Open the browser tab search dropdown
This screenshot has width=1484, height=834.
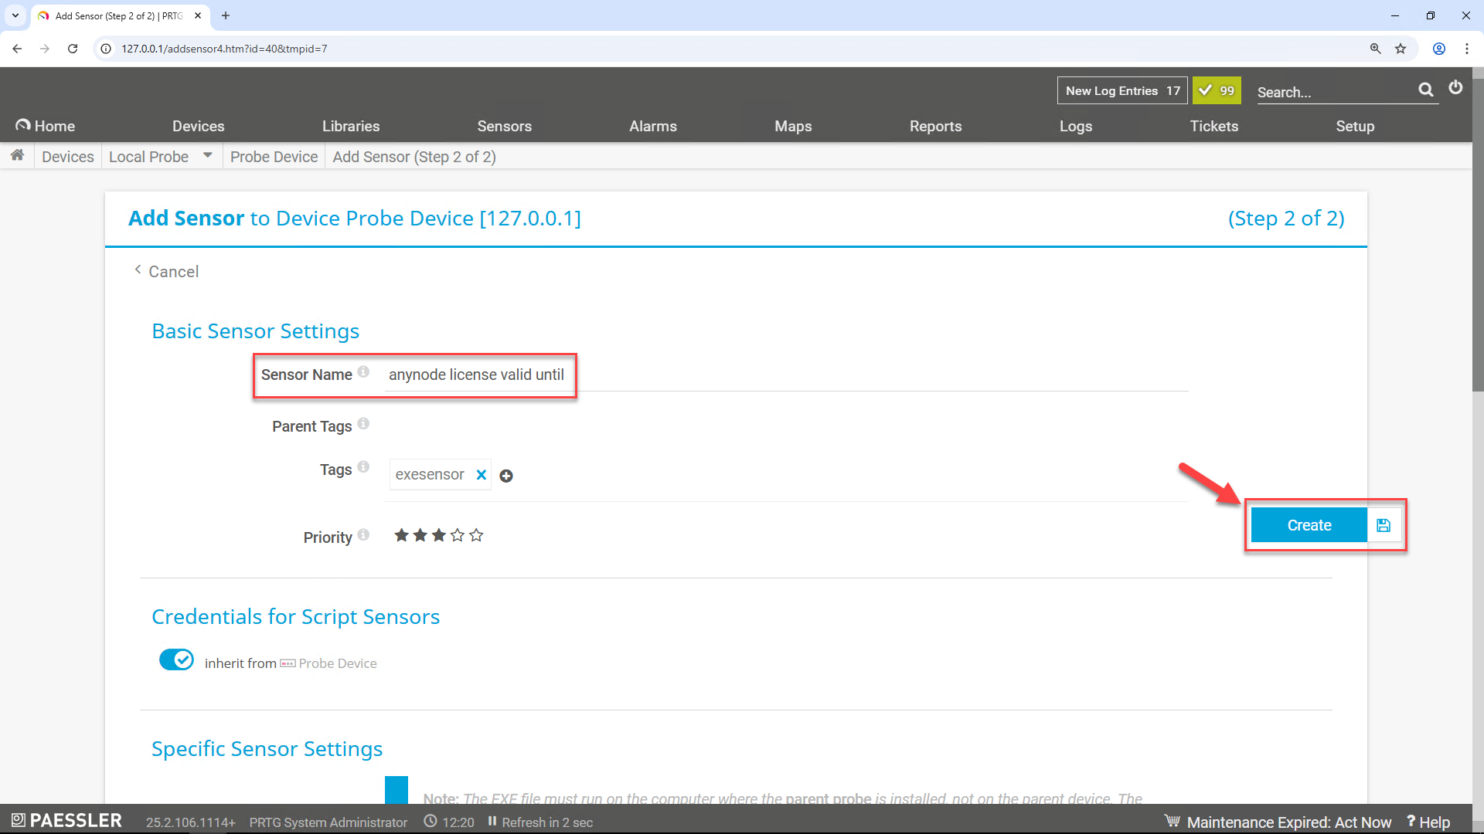[x=15, y=15]
